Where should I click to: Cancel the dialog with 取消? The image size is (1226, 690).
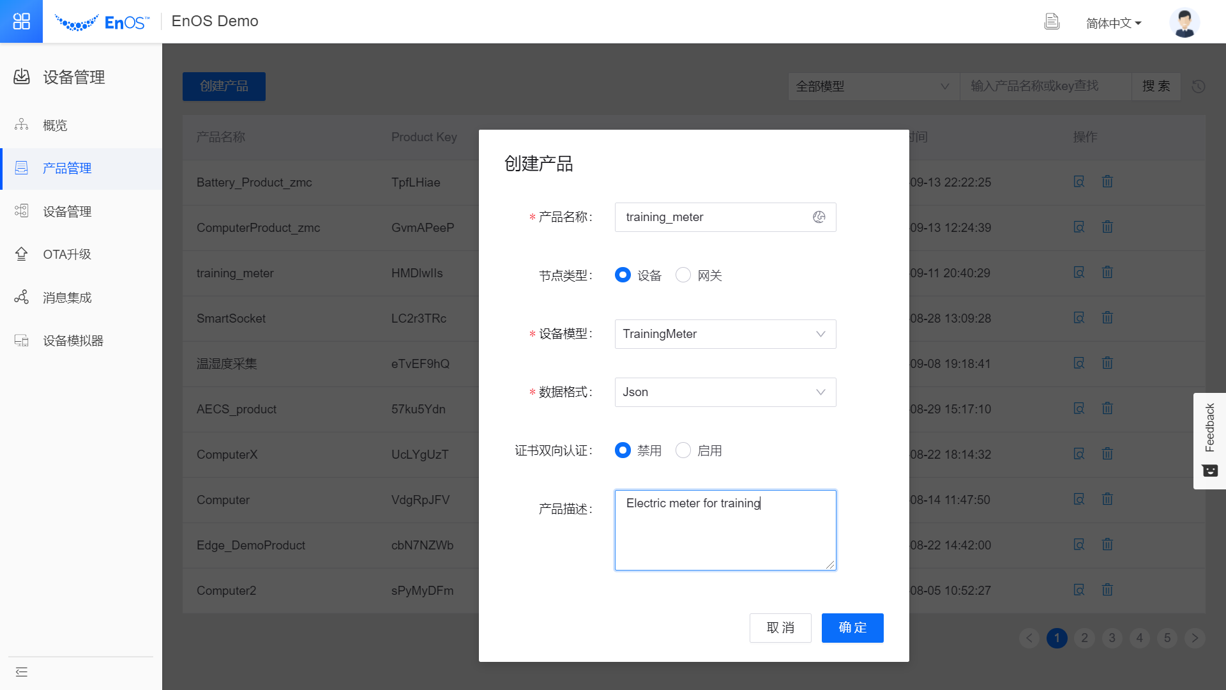(780, 628)
